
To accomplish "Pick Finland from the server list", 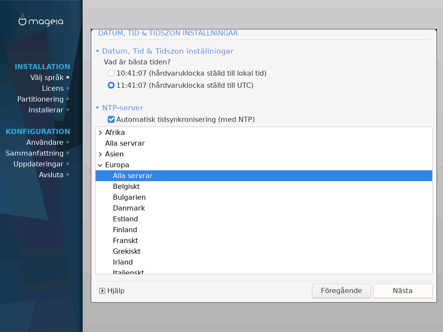I will click(125, 230).
